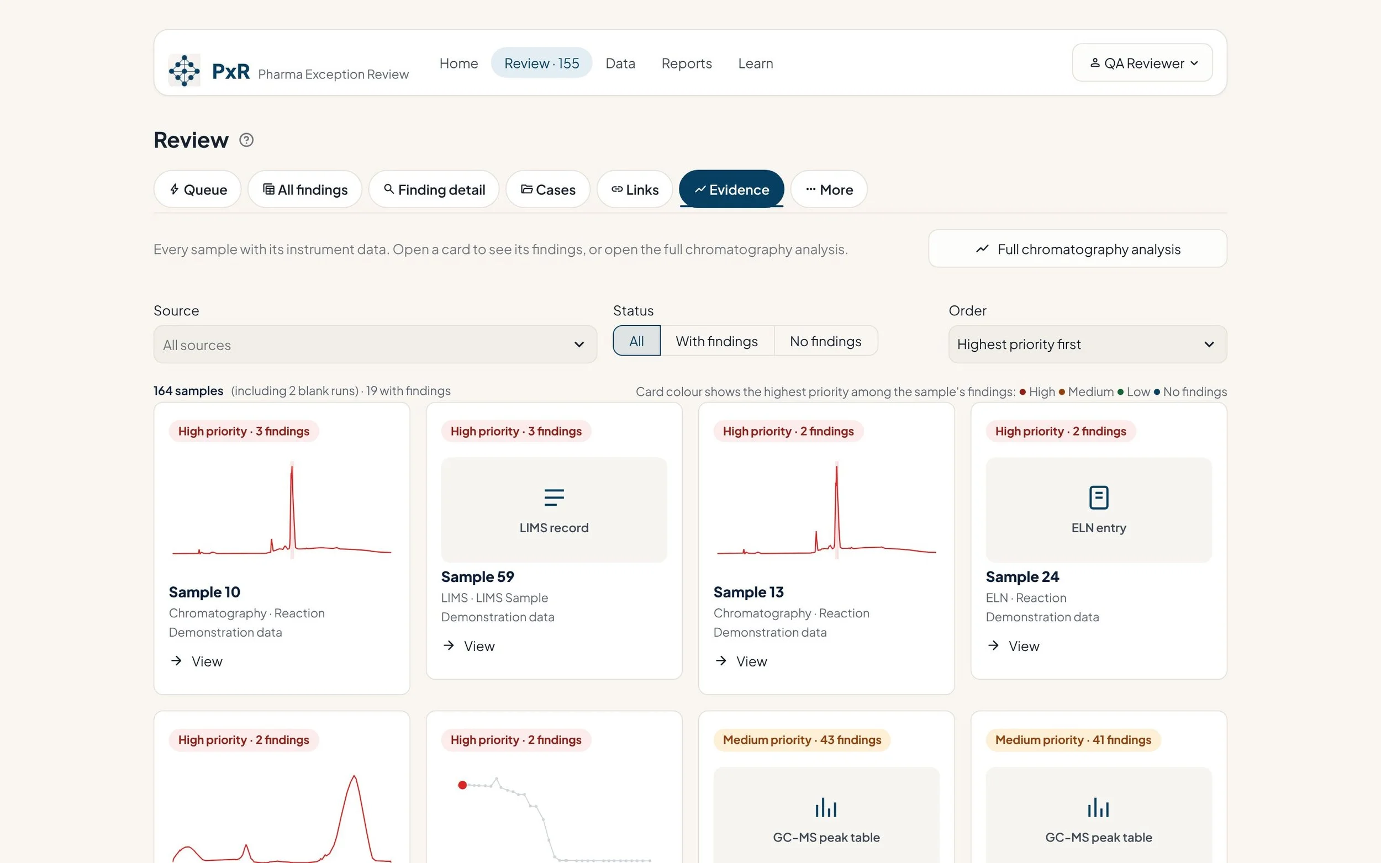The width and height of the screenshot is (1381, 863).
Task: Expand the More tab menu
Action: pyautogui.click(x=829, y=189)
